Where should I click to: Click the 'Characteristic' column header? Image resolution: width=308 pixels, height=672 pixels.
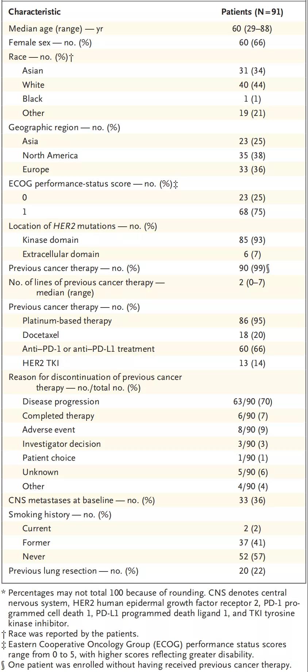35,12
